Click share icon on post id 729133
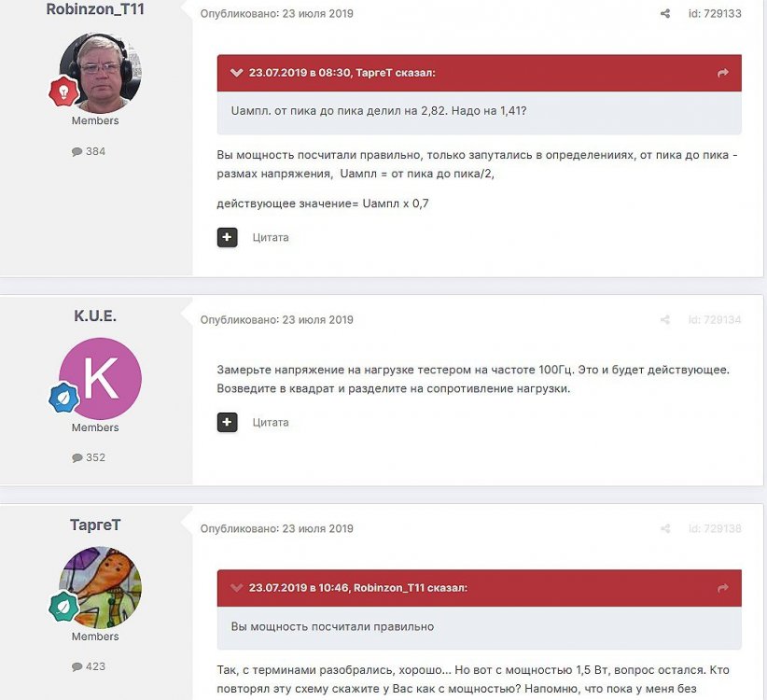 click(x=664, y=14)
